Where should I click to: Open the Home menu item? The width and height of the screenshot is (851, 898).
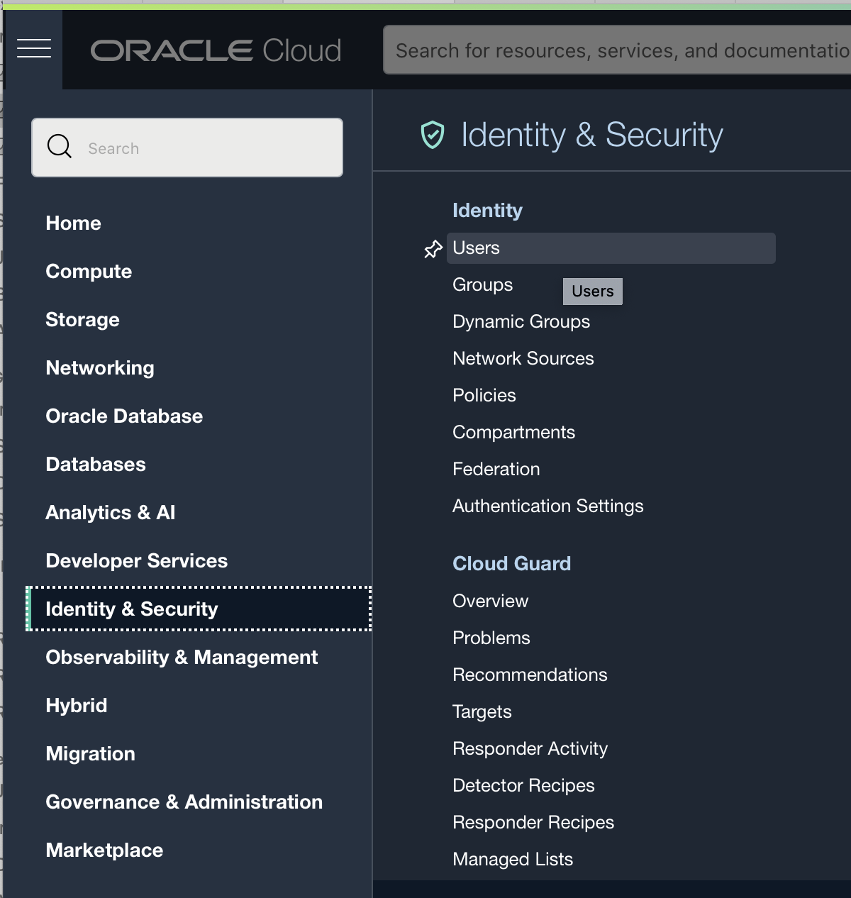73,223
